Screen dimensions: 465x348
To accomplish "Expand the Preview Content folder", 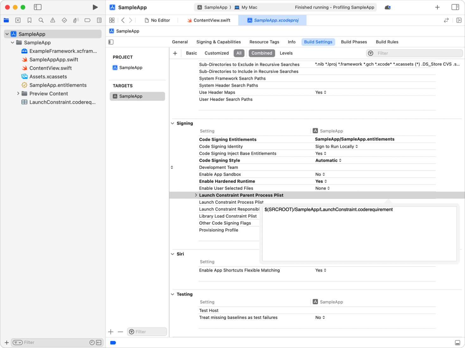I will (18, 93).
